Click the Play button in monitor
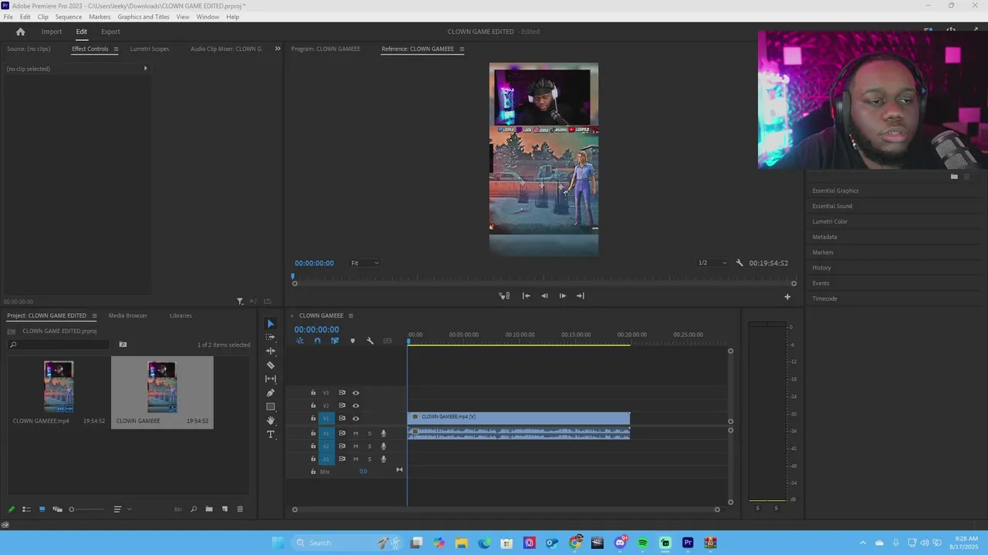This screenshot has width=988, height=555. tap(563, 296)
